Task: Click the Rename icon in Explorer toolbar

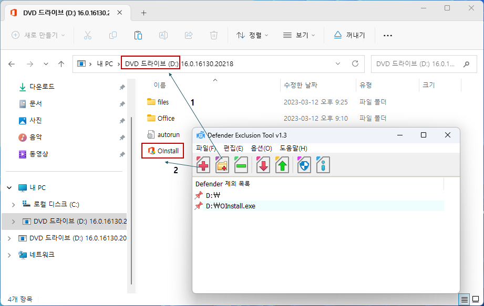Action: coord(163,35)
